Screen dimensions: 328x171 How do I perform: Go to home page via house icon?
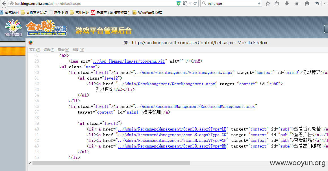pyautogui.click(x=297, y=3)
